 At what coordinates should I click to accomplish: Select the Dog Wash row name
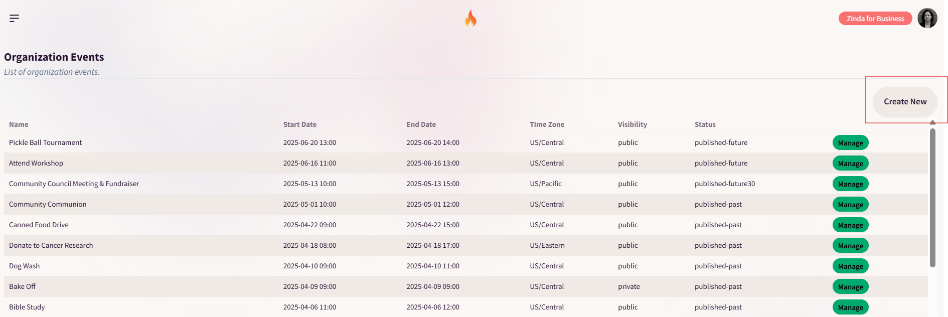[24, 266]
